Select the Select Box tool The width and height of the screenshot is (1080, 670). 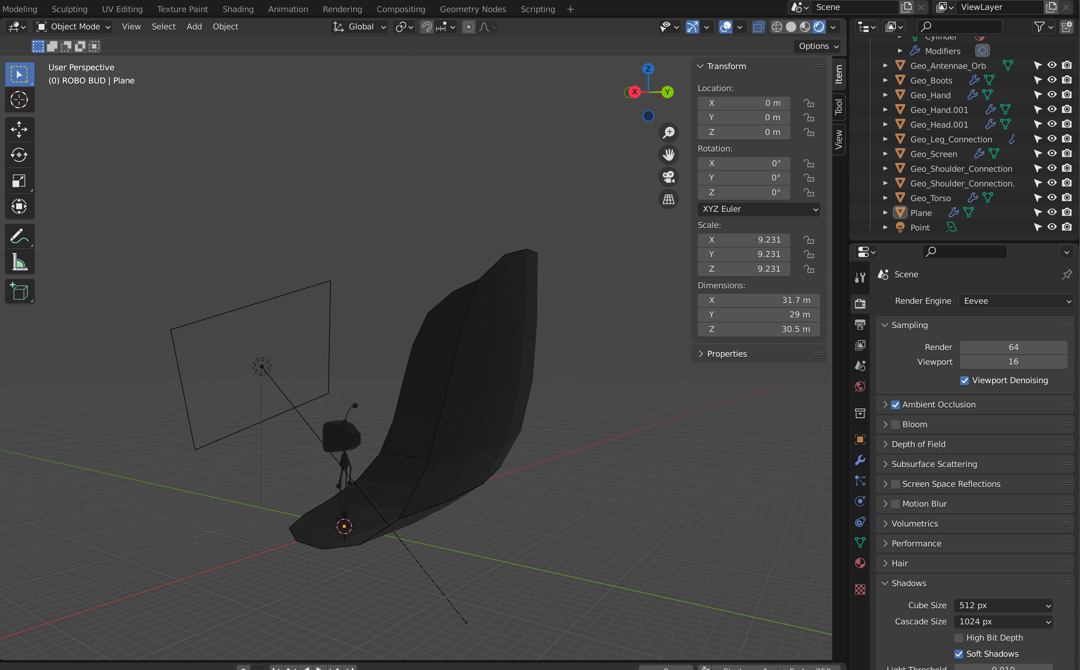(x=19, y=74)
